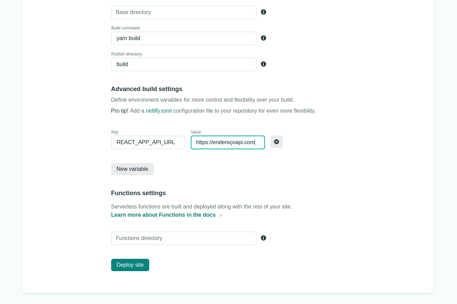Screen dimensions: 457x304
Task: Click the external link arrow beside Functions docs
Action: tap(220, 215)
